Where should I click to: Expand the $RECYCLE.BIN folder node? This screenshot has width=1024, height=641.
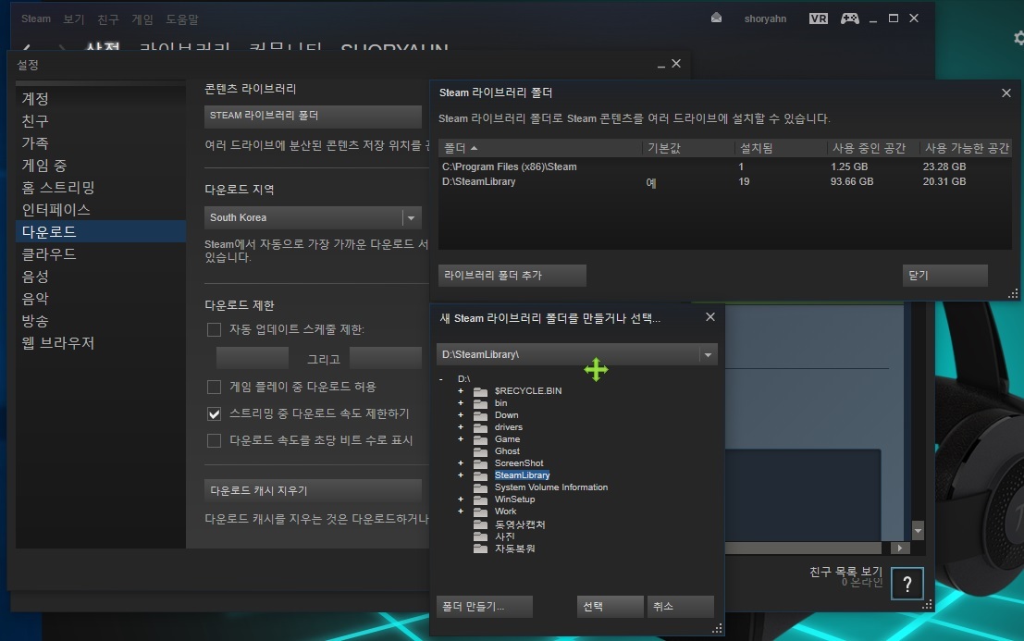pos(461,391)
